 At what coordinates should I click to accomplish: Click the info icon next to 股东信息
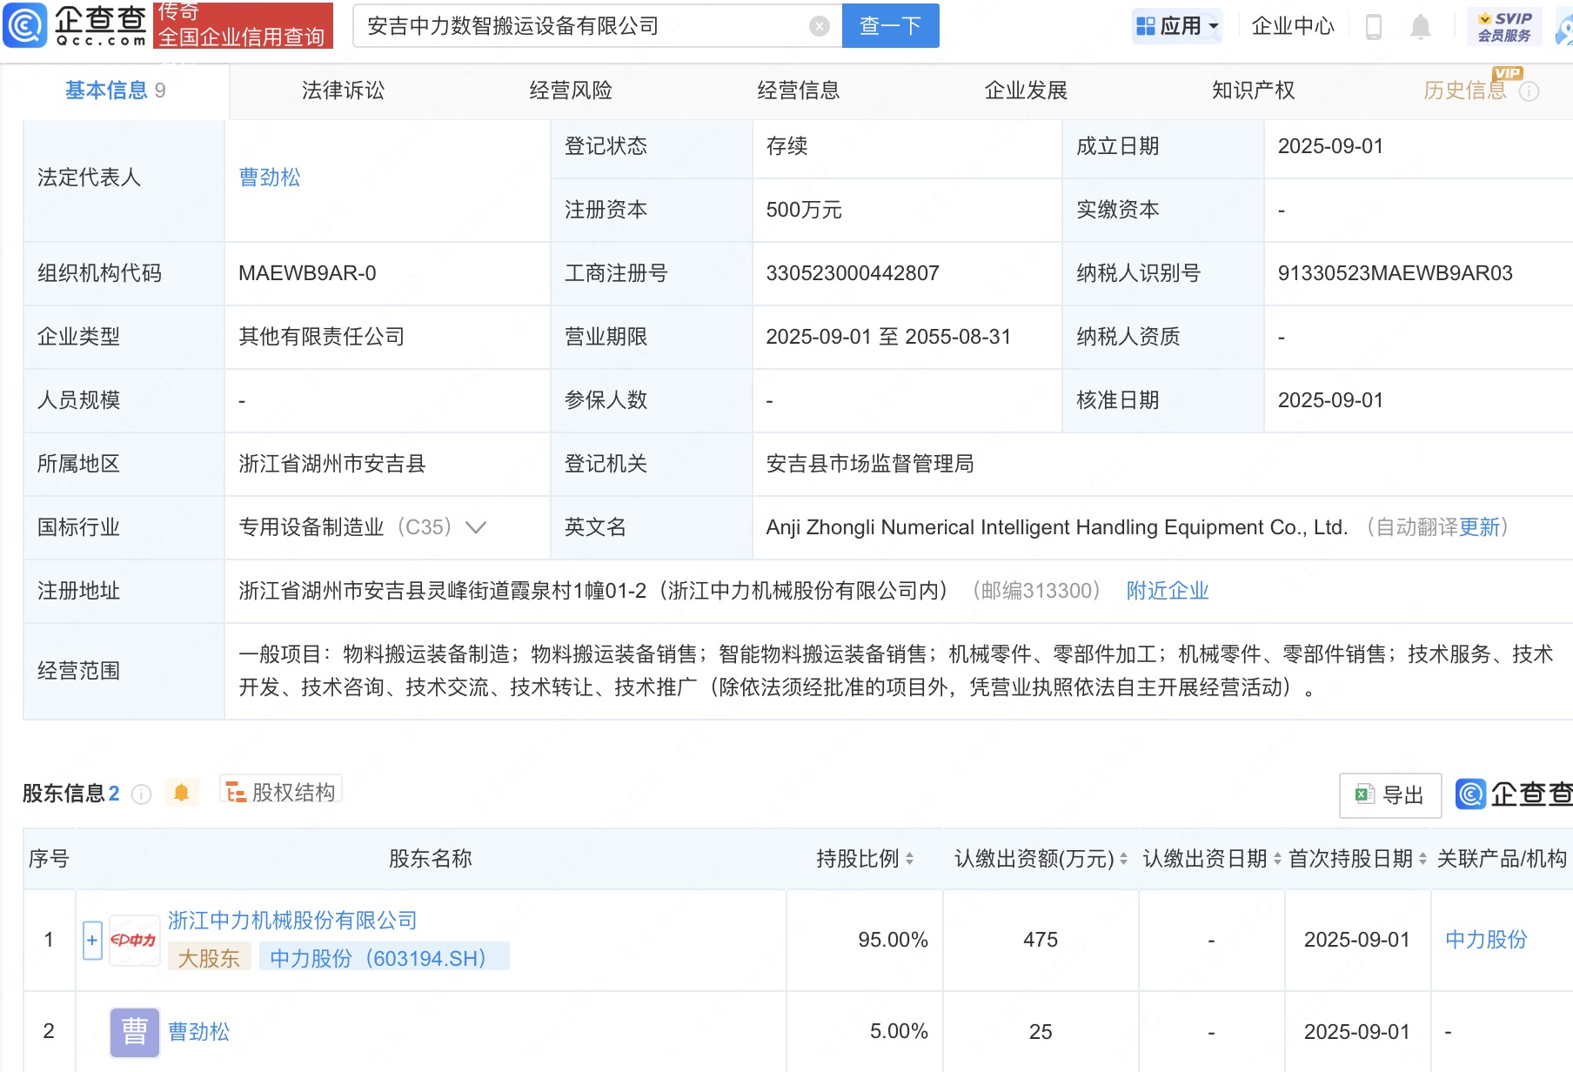[x=141, y=794]
